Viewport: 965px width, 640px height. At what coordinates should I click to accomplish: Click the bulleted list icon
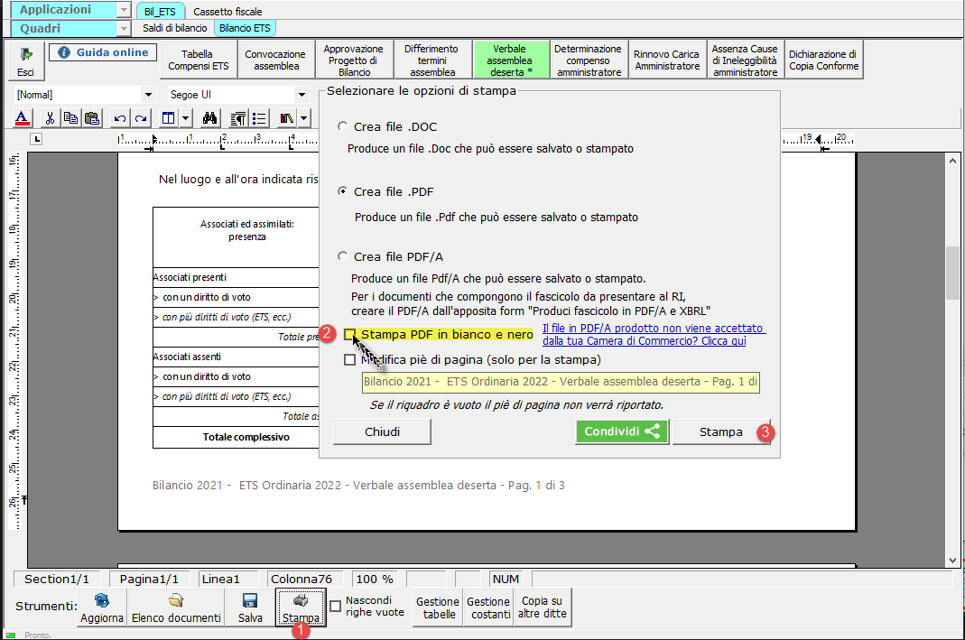pos(260,117)
